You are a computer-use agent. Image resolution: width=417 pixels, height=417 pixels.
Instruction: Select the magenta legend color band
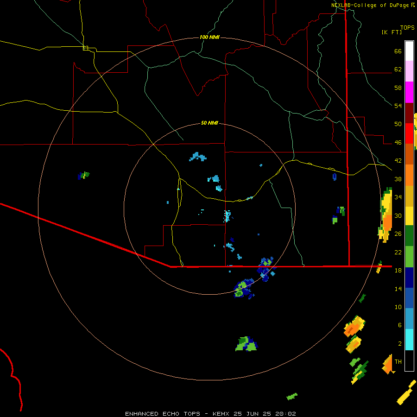(409, 92)
